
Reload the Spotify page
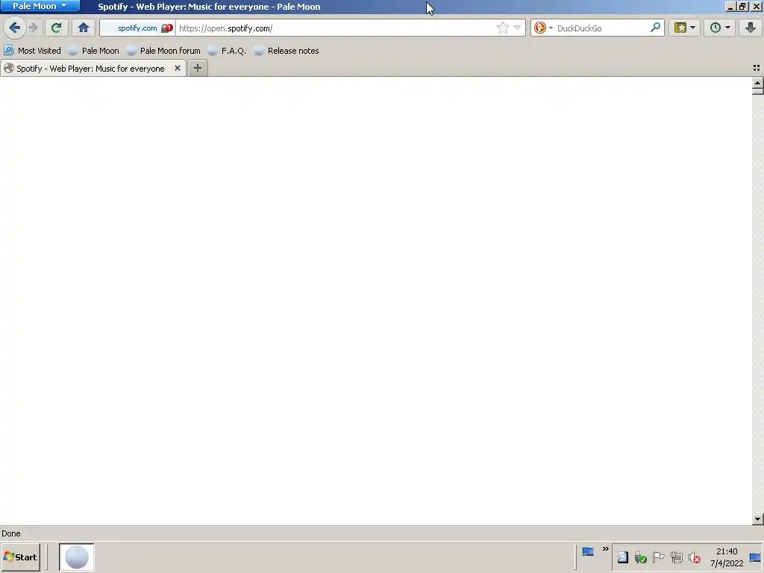56,28
